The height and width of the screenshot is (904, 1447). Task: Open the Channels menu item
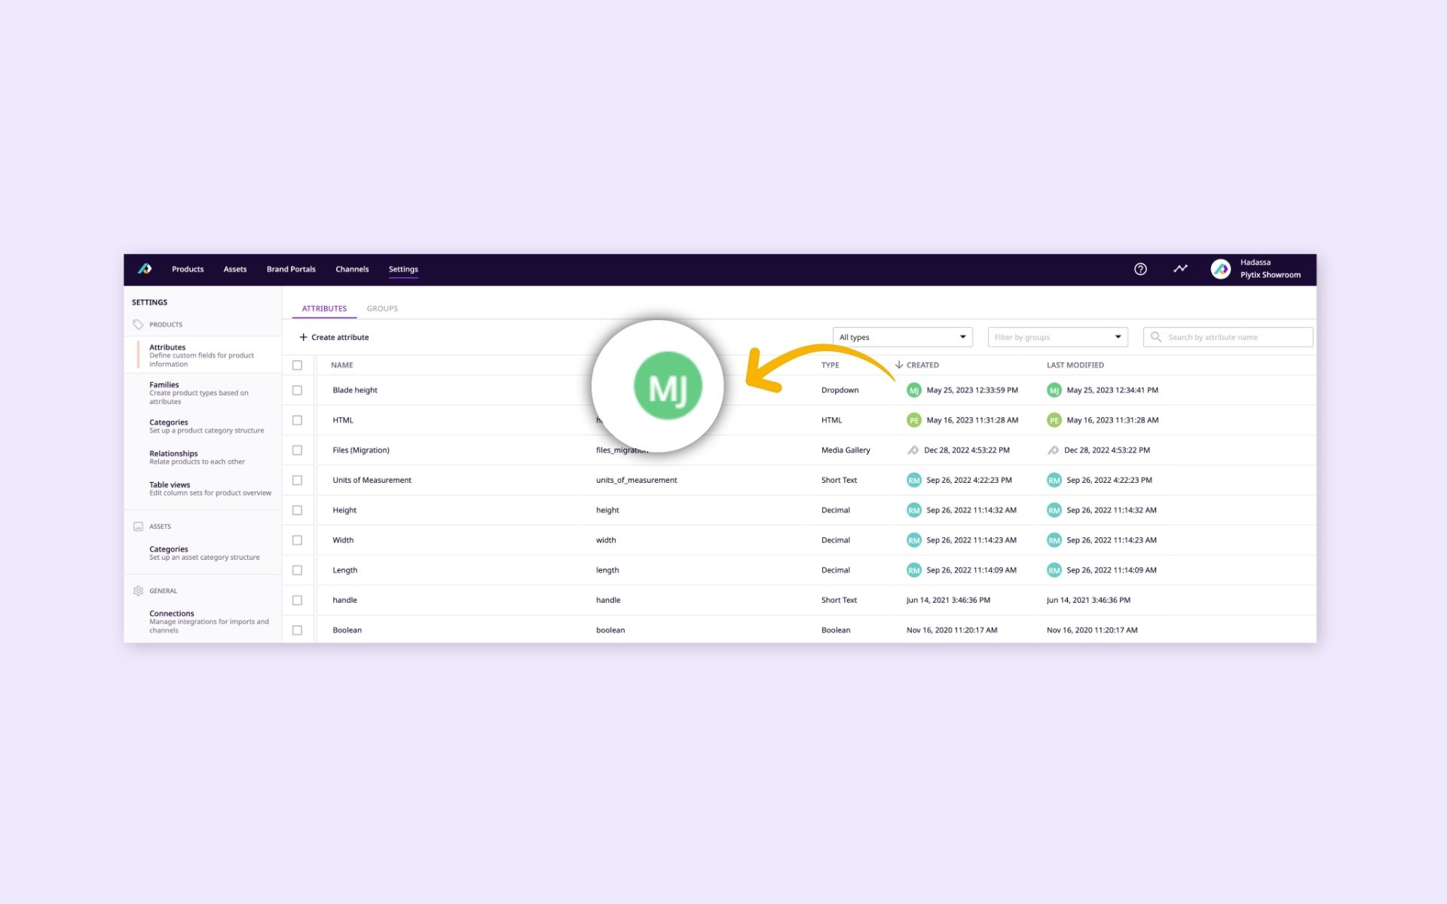pos(352,269)
